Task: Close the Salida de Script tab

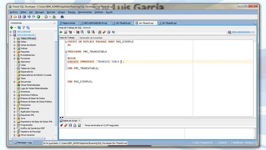Action: (79, 120)
